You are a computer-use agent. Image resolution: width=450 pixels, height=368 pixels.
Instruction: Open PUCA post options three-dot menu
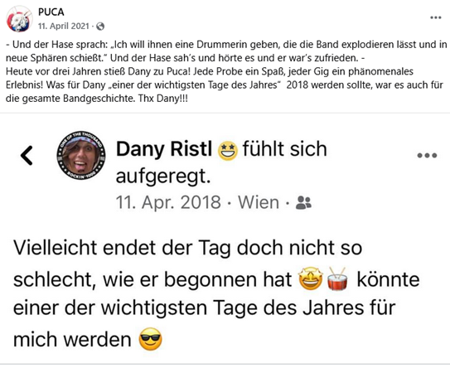(x=435, y=17)
